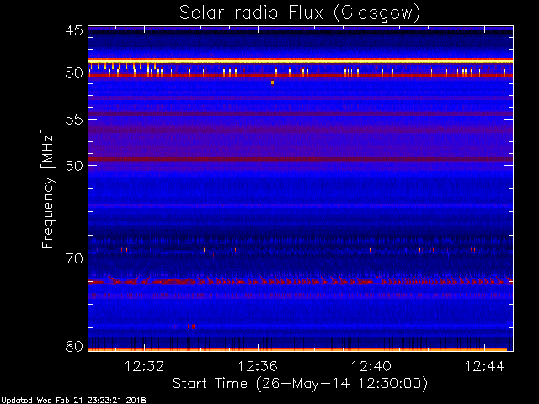Click the isolated orange dot below the 50 MHz band
The image size is (539, 404).
(272, 82)
